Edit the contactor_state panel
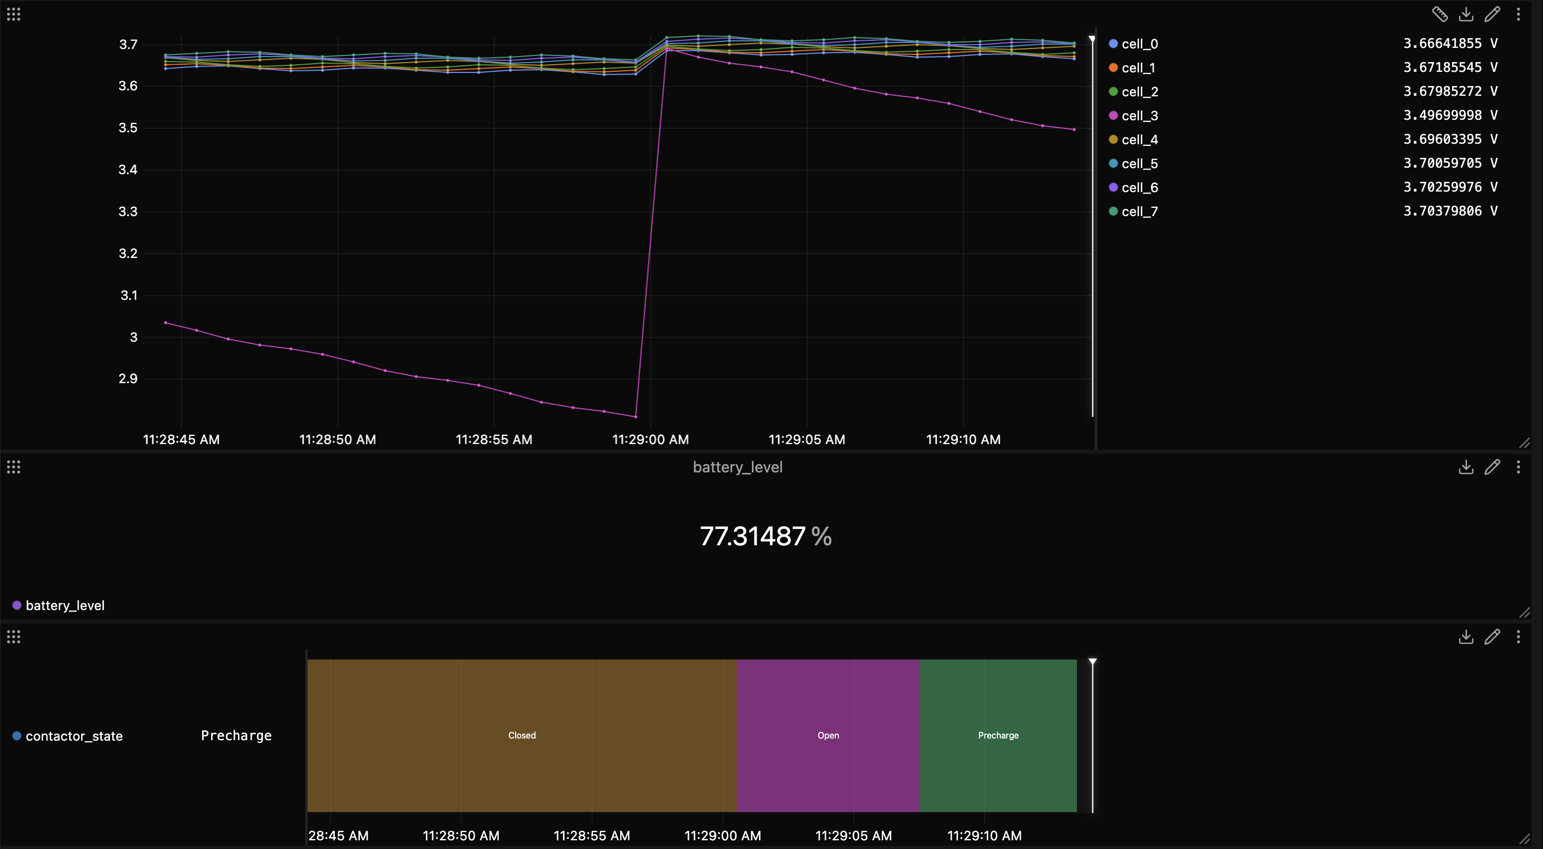1543x849 pixels. coord(1492,636)
